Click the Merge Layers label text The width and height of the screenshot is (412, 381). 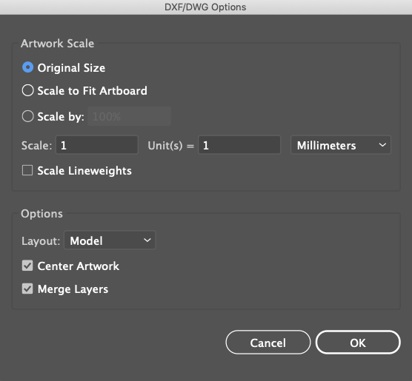point(73,289)
